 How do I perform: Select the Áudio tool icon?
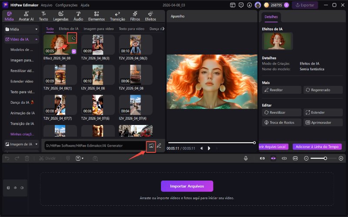tap(78, 16)
